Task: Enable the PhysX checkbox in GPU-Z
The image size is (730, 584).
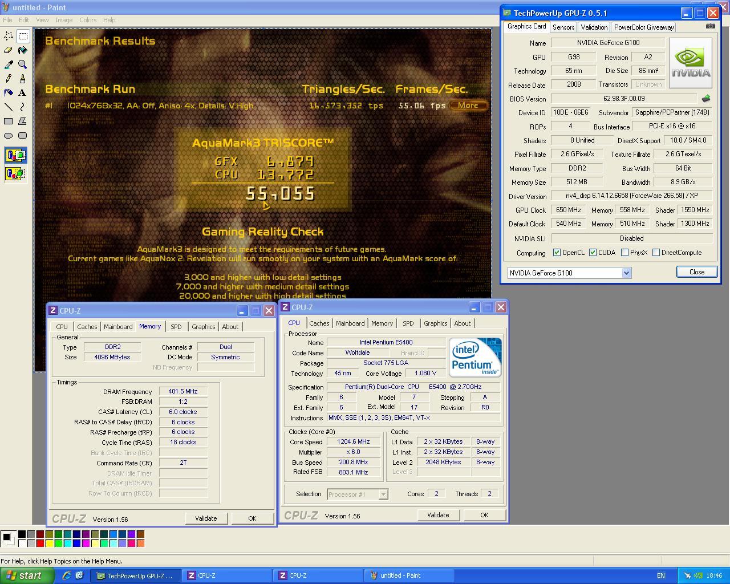Action: 624,253
